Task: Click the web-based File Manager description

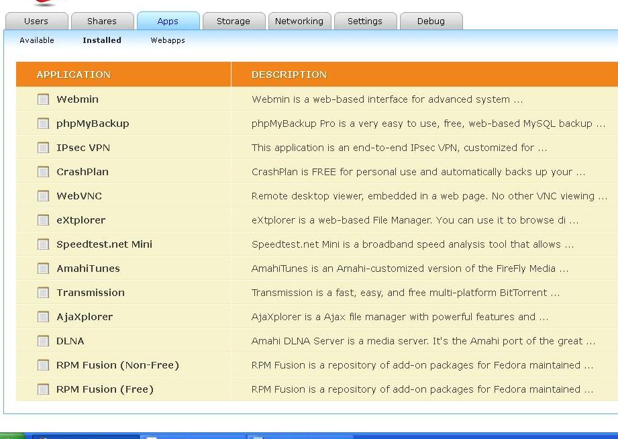Action: [x=415, y=220]
